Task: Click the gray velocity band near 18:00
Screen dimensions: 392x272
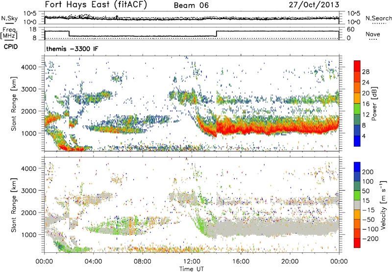Action: 265,228
